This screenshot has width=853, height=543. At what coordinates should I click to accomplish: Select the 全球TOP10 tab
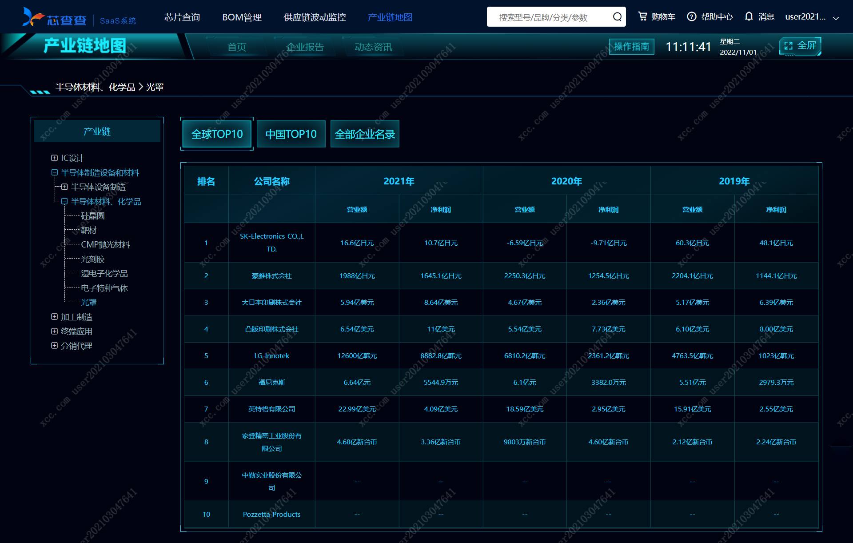[x=217, y=134]
